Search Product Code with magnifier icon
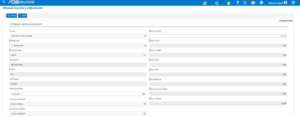 click(145, 55)
